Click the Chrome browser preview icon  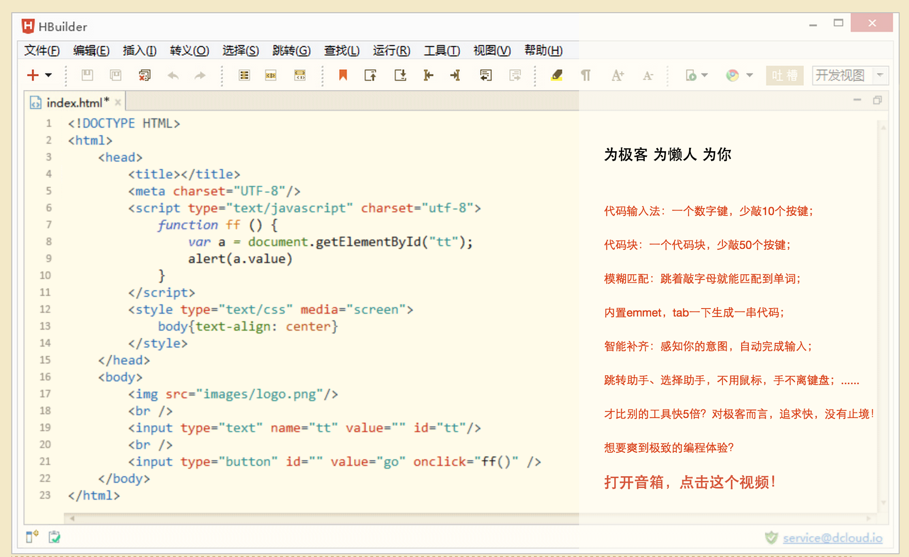click(732, 75)
